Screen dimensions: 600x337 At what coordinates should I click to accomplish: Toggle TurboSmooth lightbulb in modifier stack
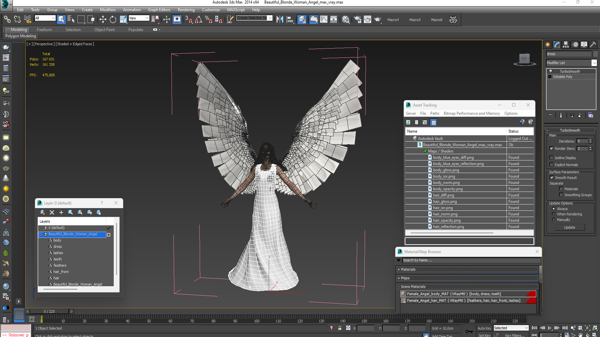551,71
